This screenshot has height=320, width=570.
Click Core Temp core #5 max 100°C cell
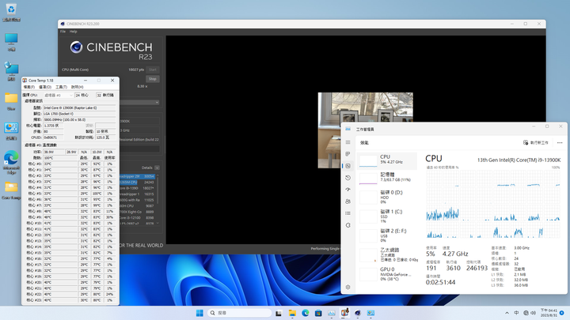[97, 194]
